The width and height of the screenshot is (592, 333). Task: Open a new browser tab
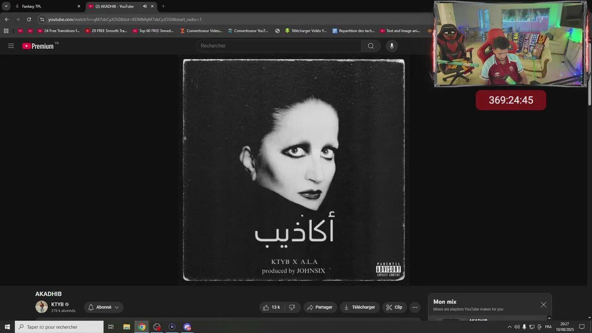coord(163,6)
